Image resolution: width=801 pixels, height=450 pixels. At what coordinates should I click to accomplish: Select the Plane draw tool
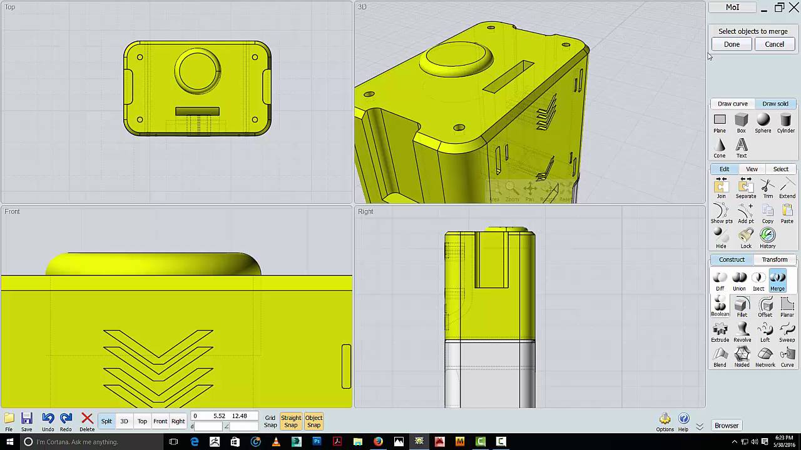pos(720,122)
